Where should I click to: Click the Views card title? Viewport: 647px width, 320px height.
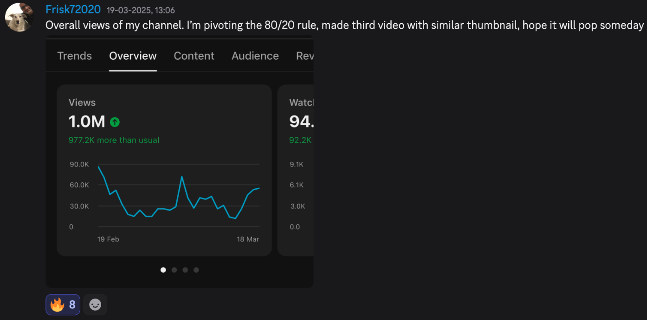82,102
